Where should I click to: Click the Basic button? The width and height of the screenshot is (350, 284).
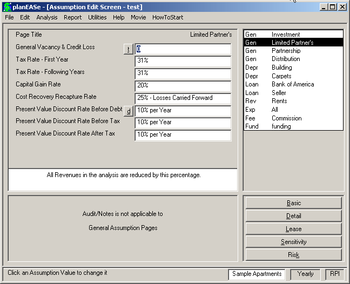[x=293, y=203]
